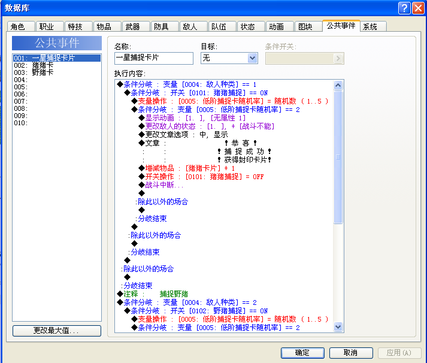The height and width of the screenshot is (363, 427).
Task: Close the 数据库 window
Action: 418,8
